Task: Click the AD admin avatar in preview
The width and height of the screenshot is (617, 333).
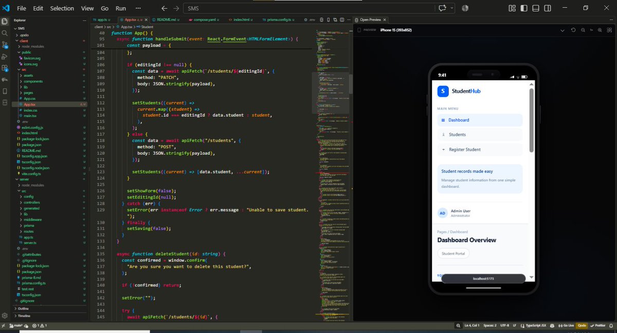Action: coord(443,213)
